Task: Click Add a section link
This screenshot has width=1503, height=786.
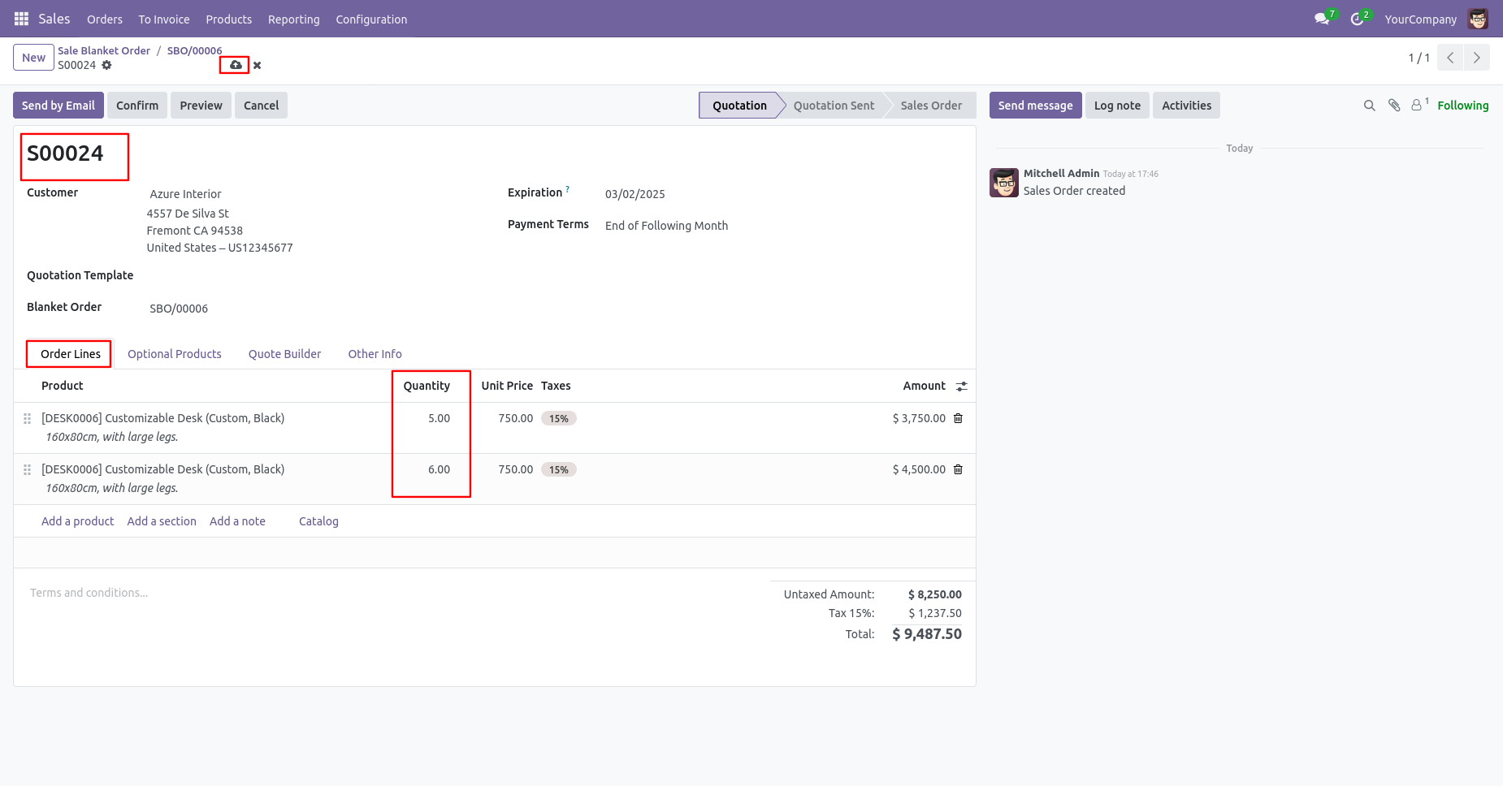Action: tap(162, 521)
